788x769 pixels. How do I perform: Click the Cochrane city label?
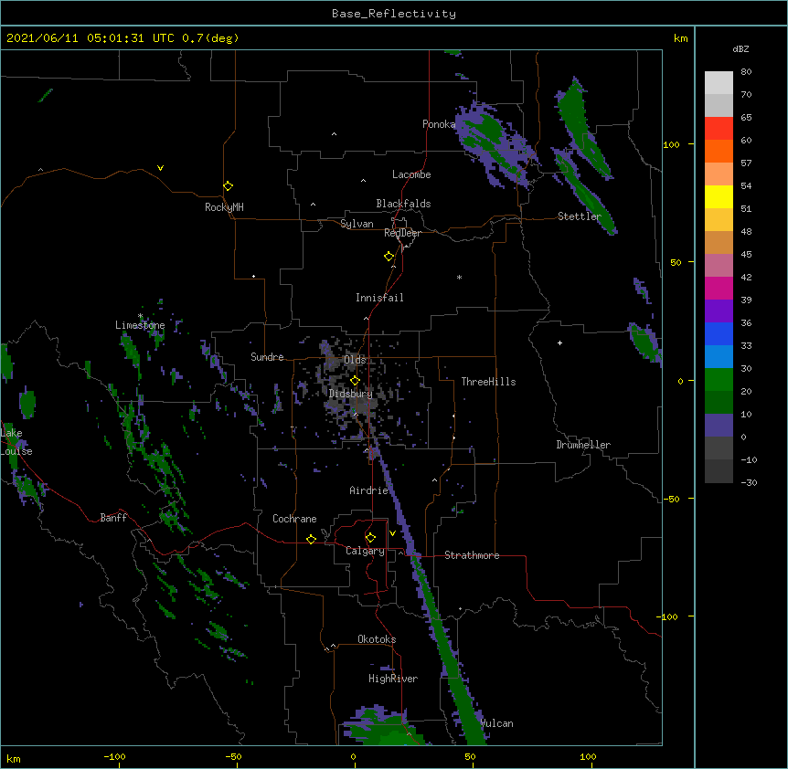294,519
